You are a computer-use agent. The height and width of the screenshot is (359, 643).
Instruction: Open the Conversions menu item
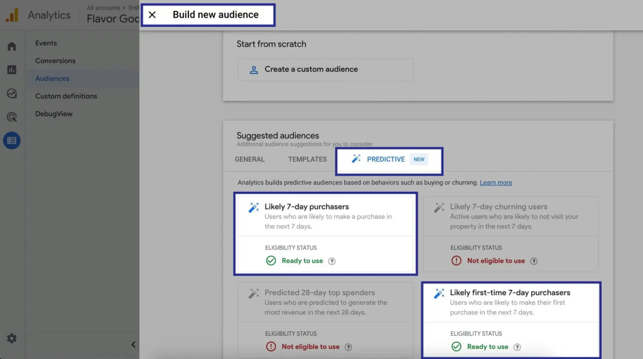[x=55, y=61]
